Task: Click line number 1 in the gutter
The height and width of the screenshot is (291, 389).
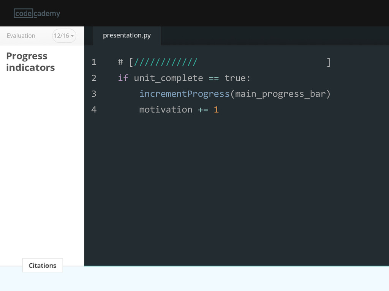Action: click(x=94, y=62)
